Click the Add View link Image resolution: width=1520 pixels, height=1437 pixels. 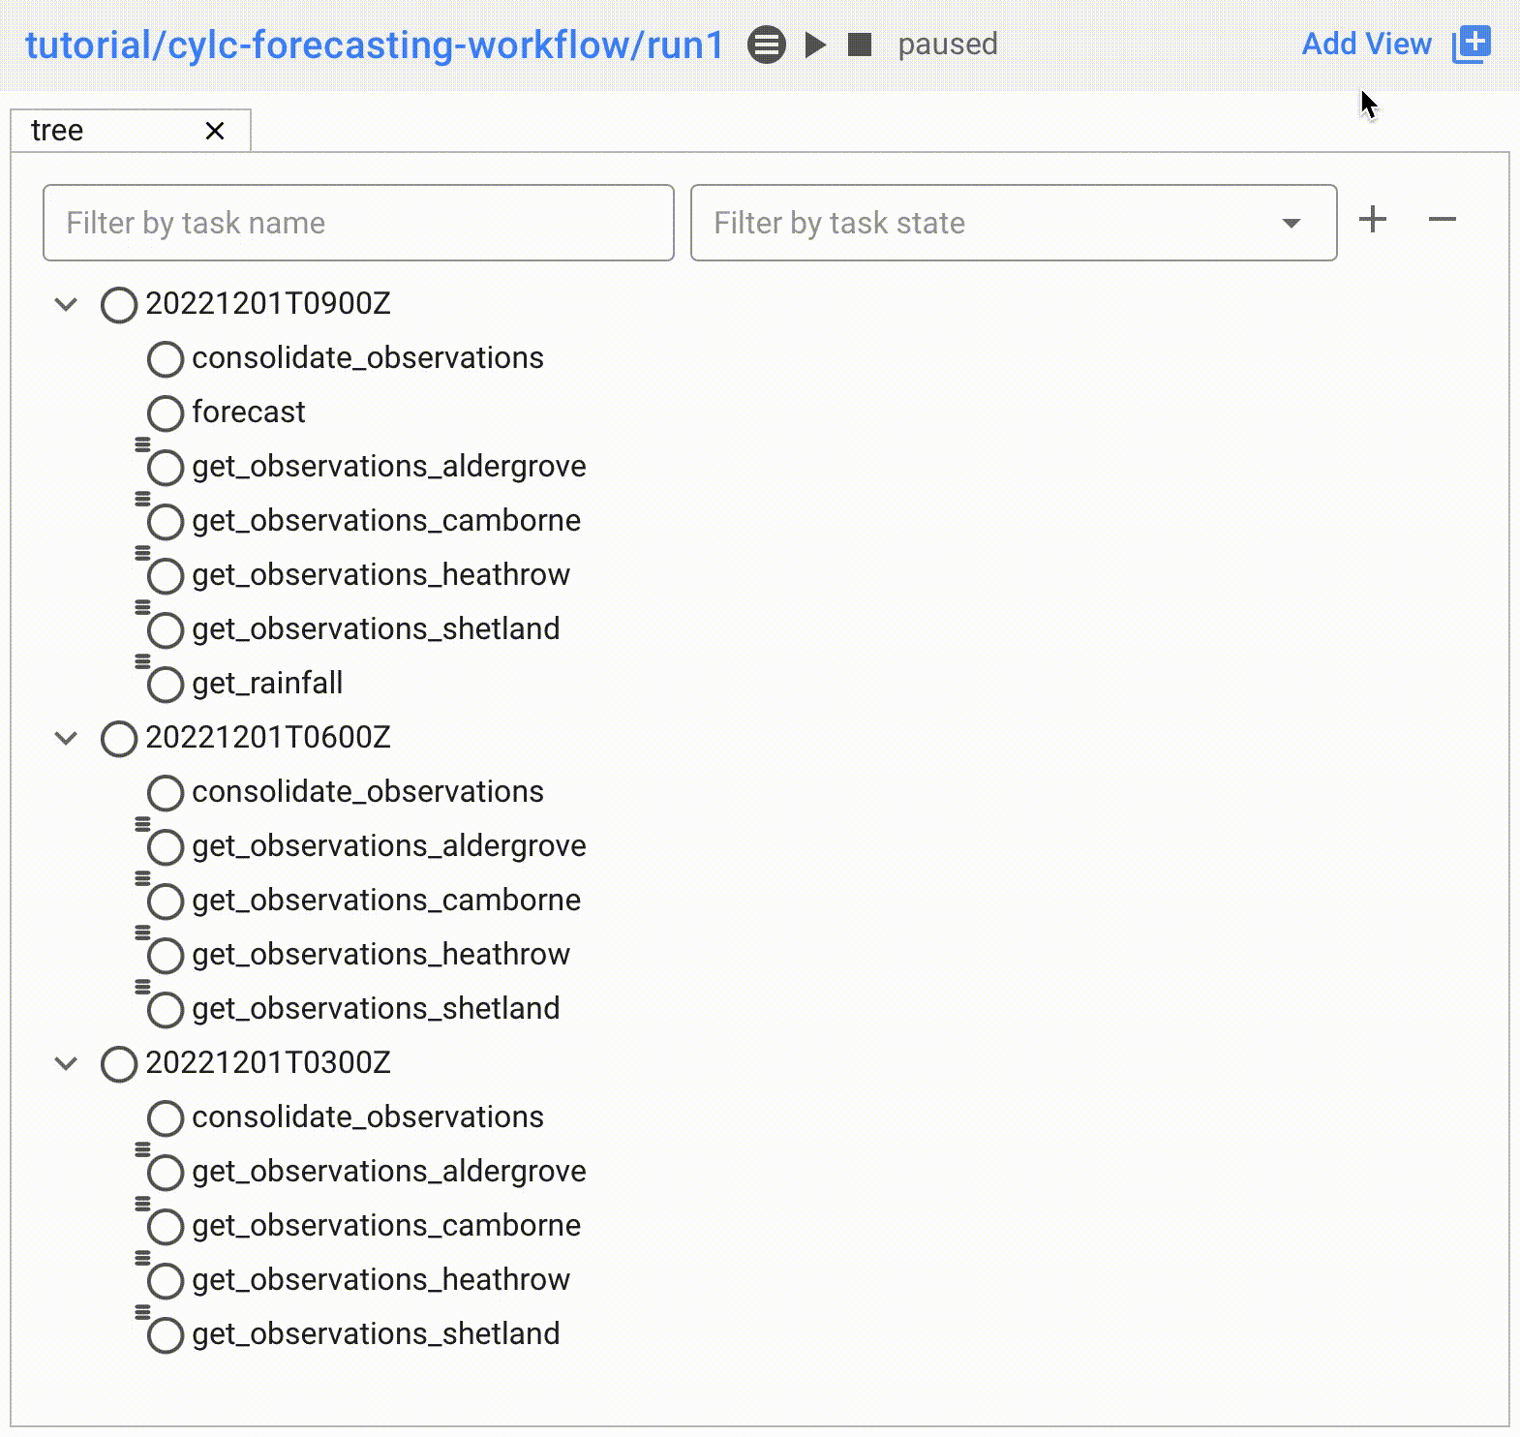(x=1365, y=45)
